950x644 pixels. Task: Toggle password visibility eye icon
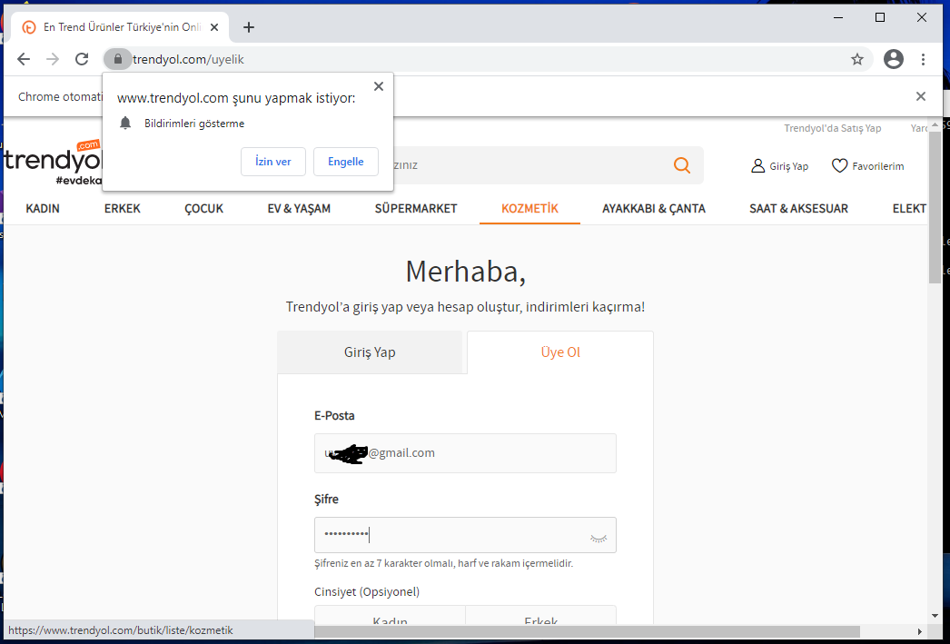598,538
